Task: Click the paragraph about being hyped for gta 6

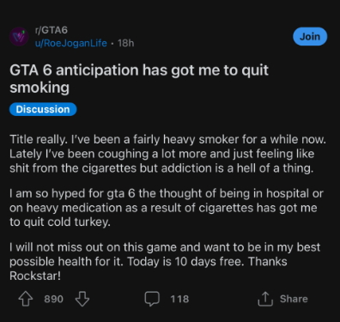Action: [167, 208]
